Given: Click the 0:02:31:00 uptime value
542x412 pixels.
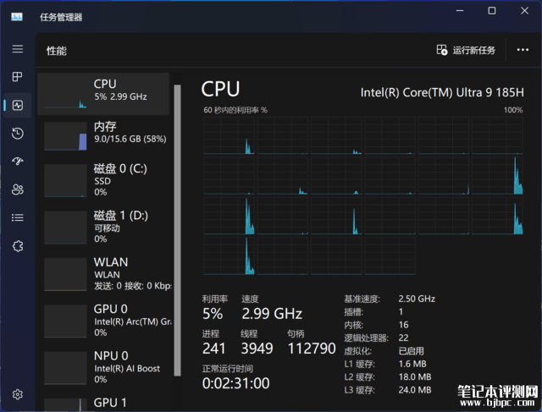Looking at the screenshot, I should [235, 383].
